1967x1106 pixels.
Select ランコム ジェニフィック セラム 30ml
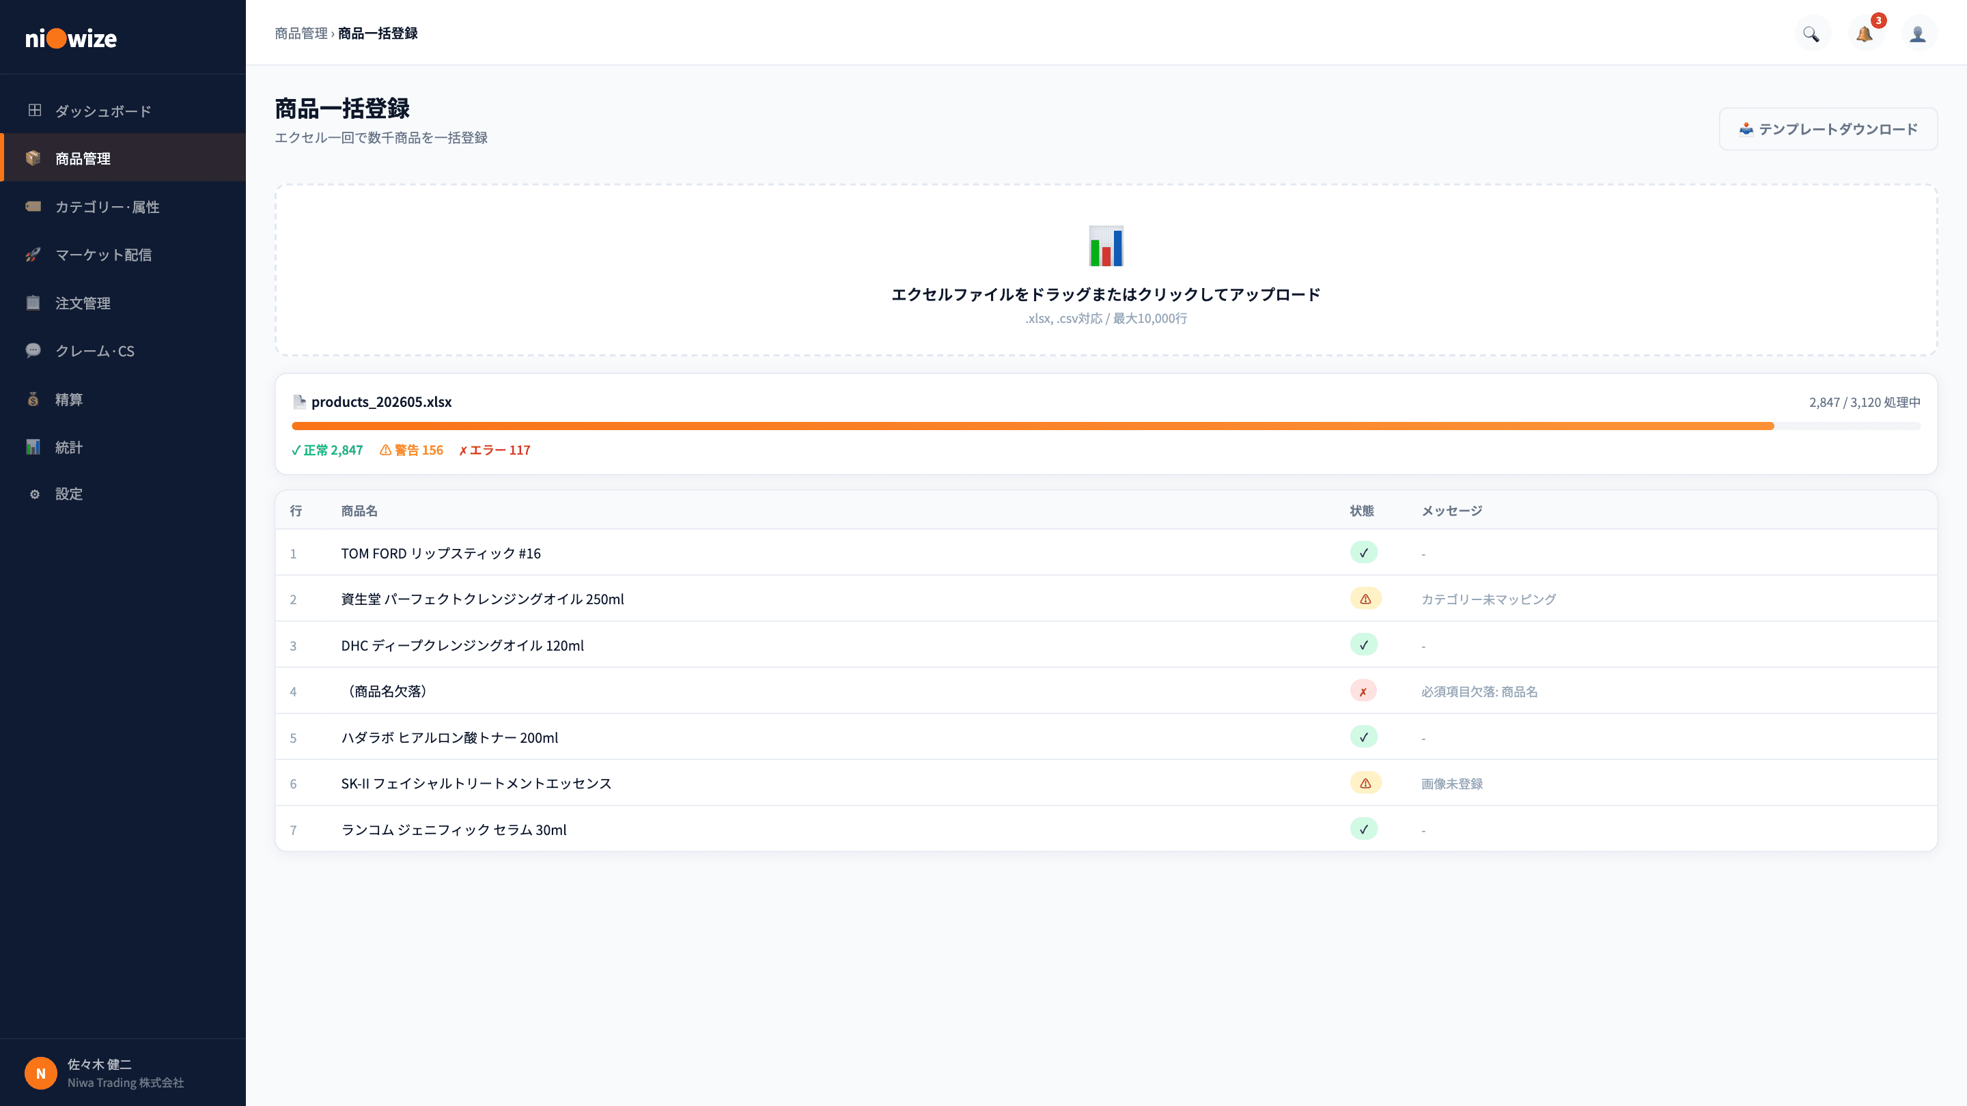point(454,829)
